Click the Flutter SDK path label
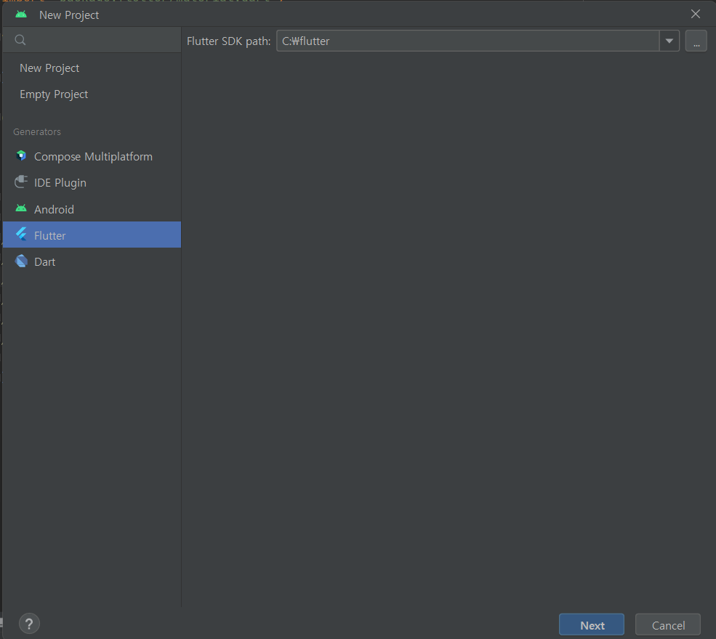 tap(229, 41)
